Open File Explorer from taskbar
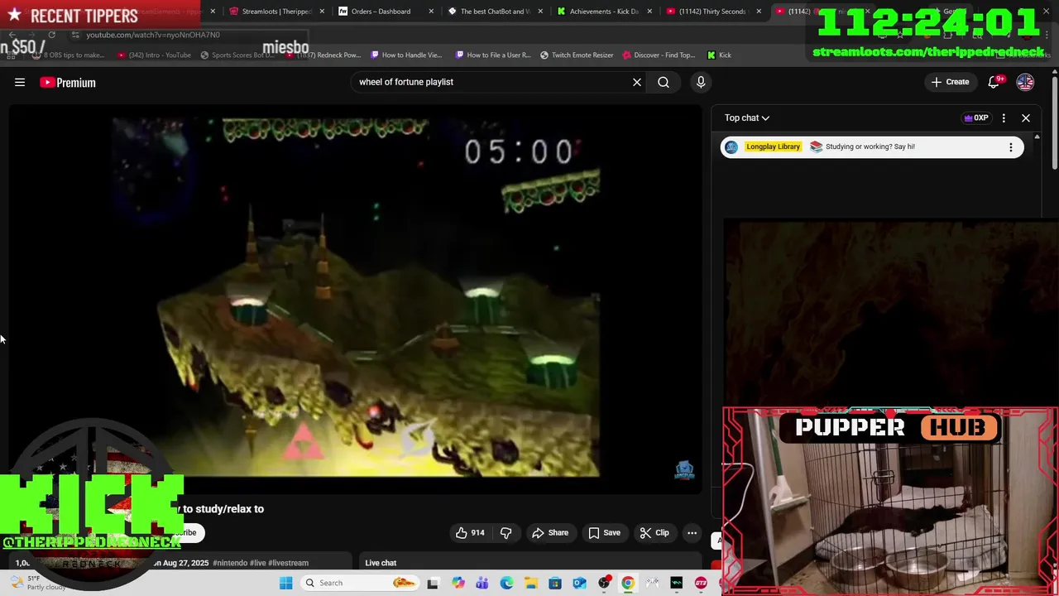This screenshot has height=596, width=1059. [x=530, y=583]
